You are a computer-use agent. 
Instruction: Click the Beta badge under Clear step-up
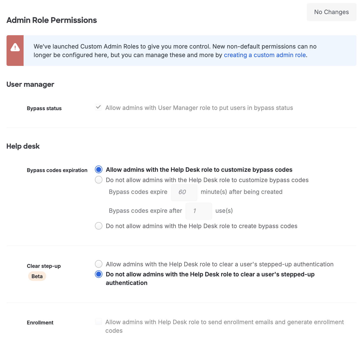pyautogui.click(x=37, y=276)
